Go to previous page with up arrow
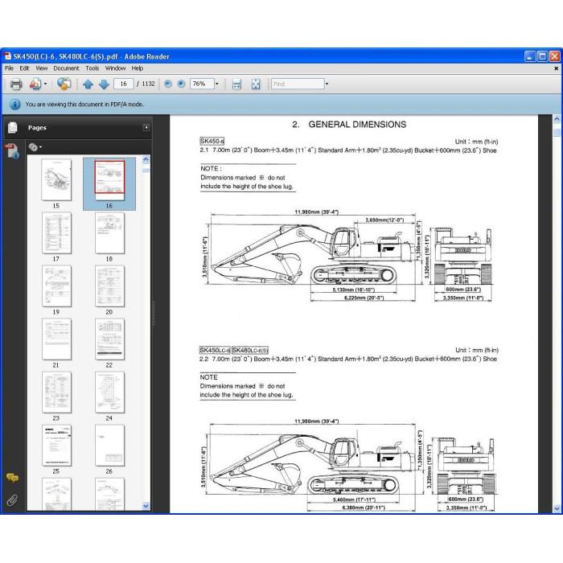Screen dimensions: 563x563 [x=88, y=84]
